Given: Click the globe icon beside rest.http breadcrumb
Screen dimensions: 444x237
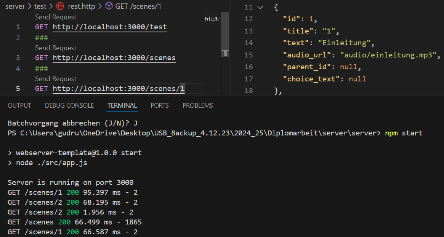Looking at the screenshot, I should click(60, 6).
